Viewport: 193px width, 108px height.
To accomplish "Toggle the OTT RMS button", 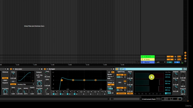I will click(x=130, y=93).
